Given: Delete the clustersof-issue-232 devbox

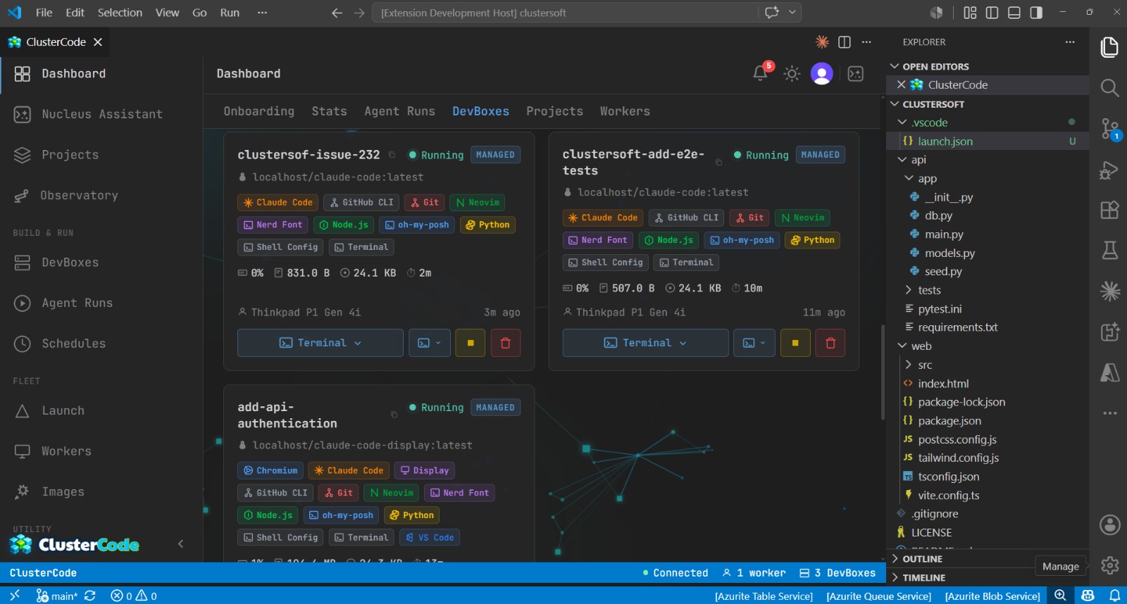Looking at the screenshot, I should (505, 343).
